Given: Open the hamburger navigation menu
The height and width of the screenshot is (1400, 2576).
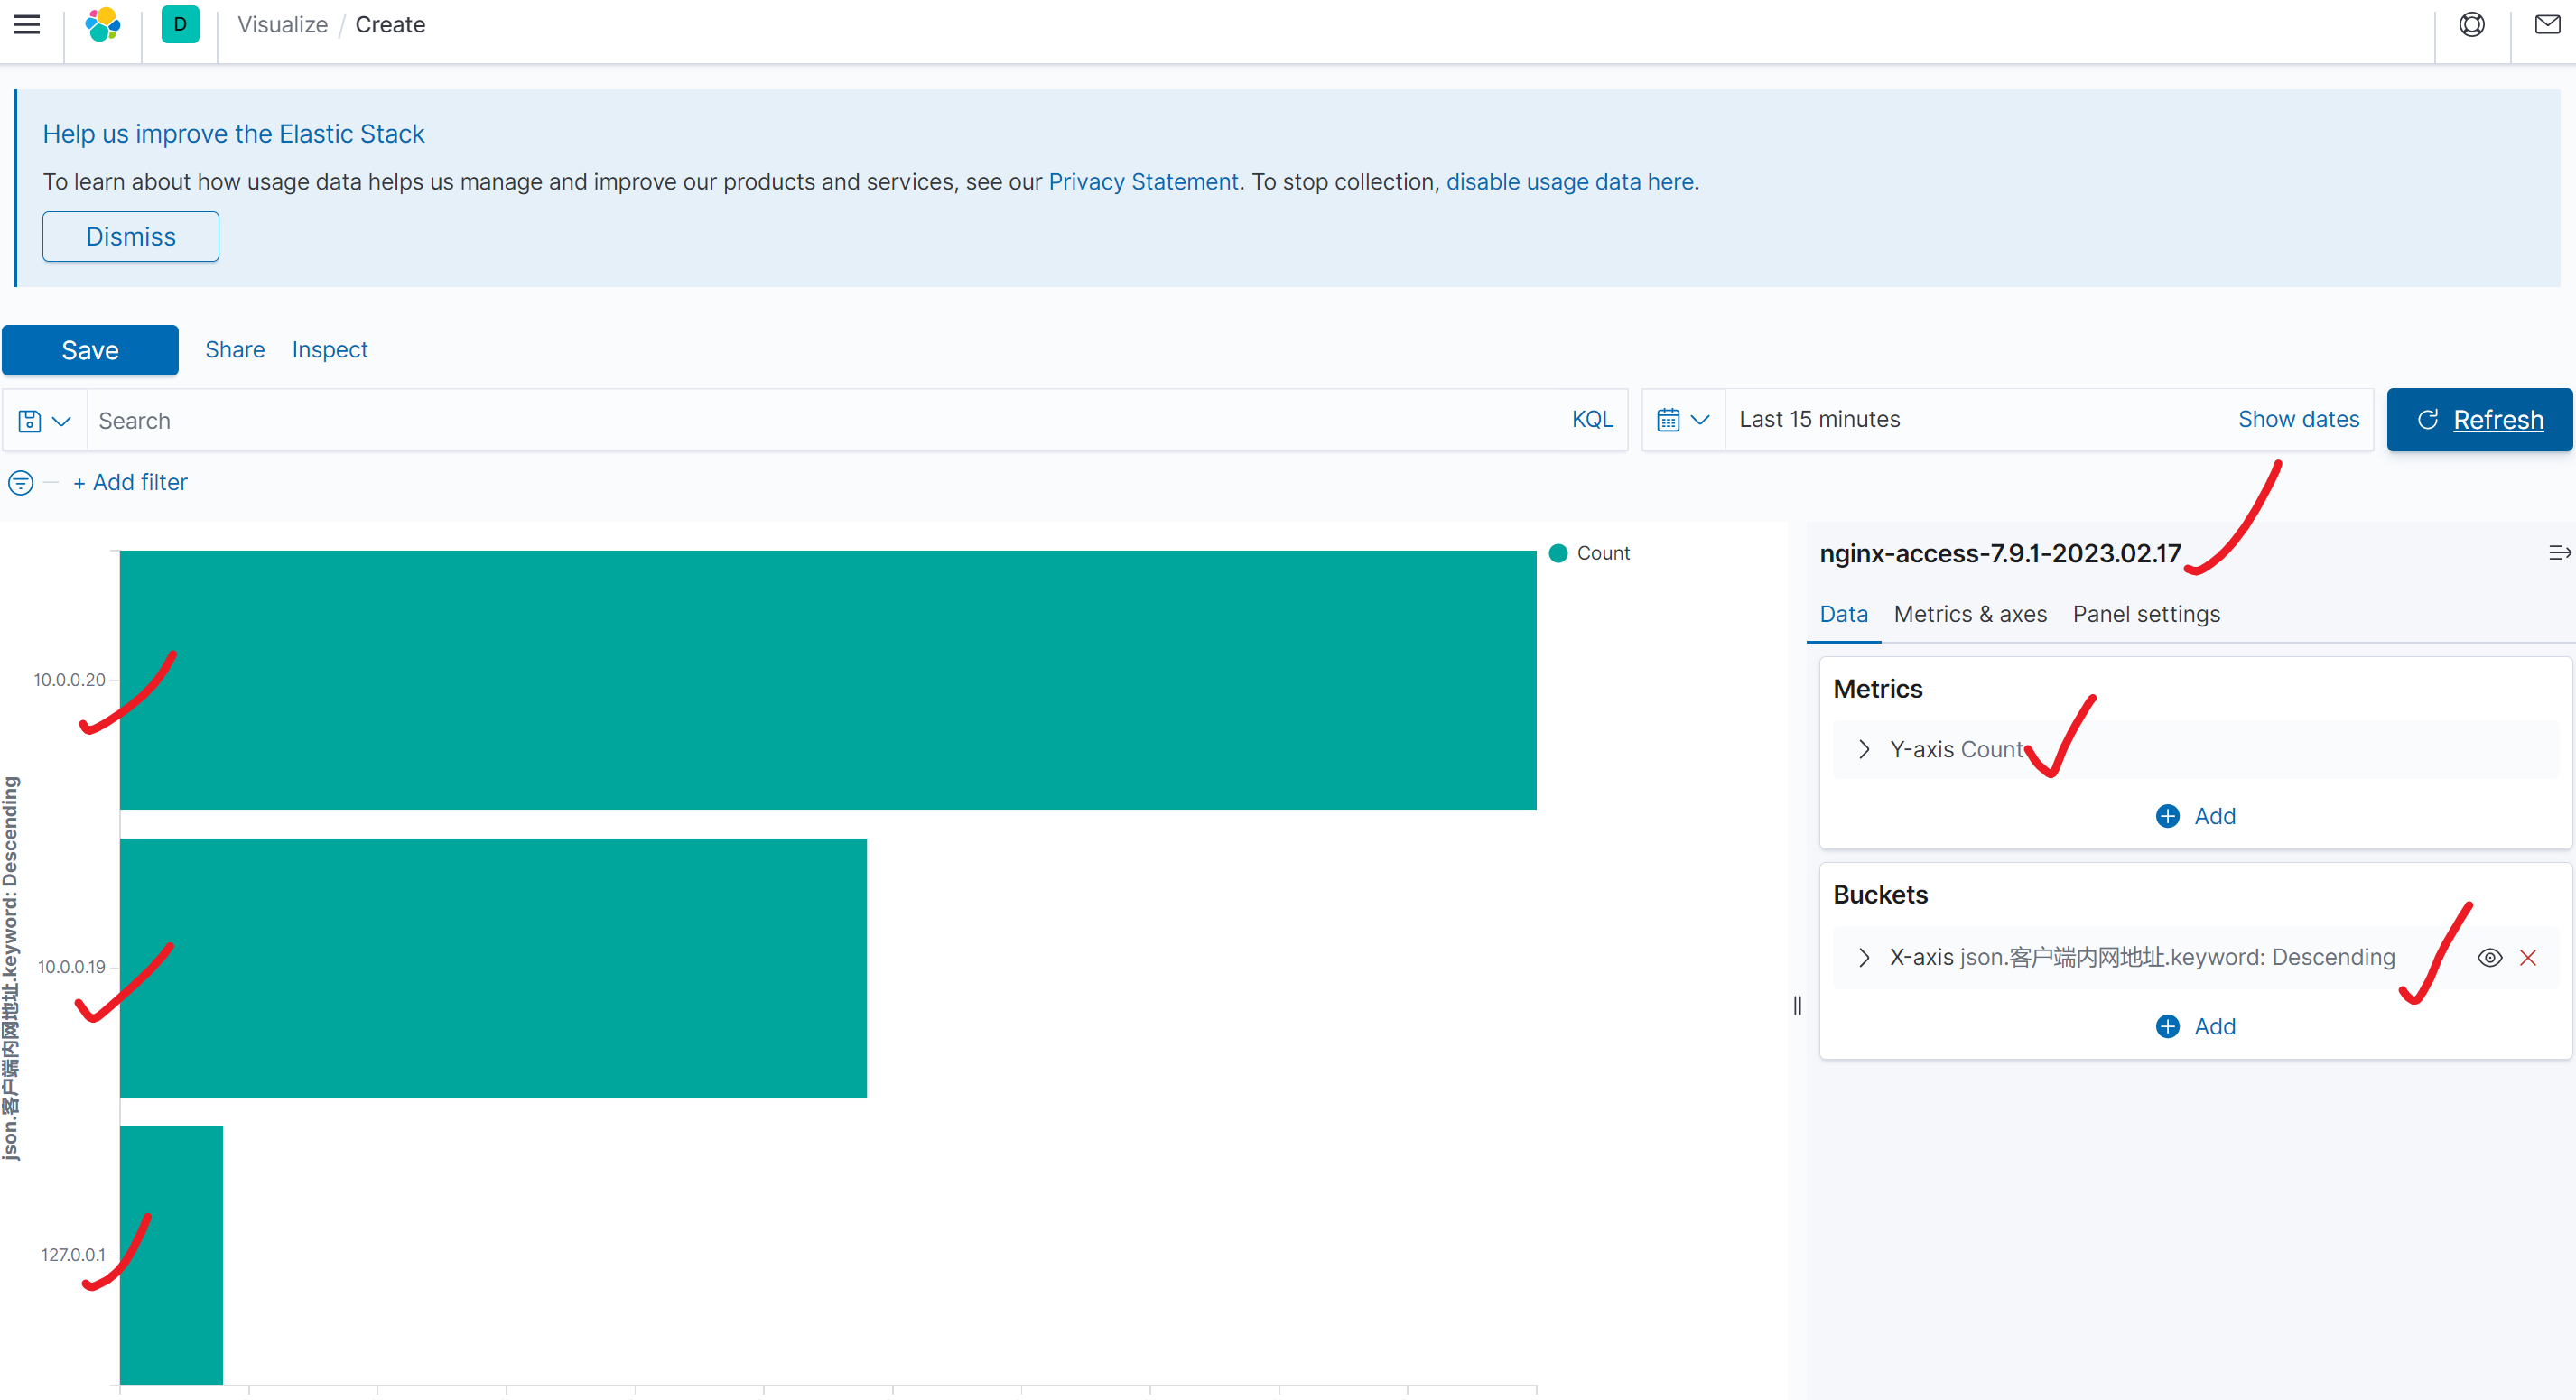Looking at the screenshot, I should pyautogui.click(x=27, y=25).
